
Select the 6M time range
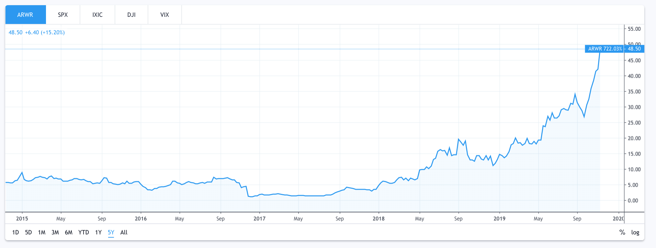[x=69, y=232]
